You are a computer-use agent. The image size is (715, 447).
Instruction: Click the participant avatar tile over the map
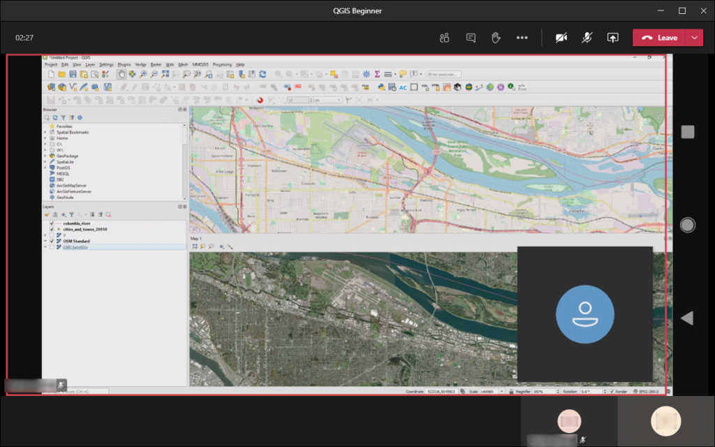click(584, 314)
